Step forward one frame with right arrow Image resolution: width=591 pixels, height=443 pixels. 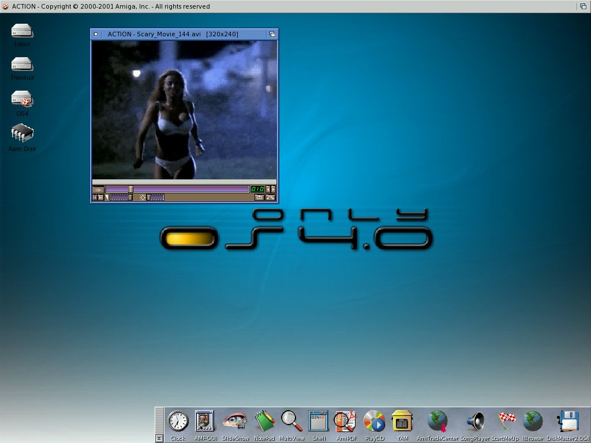click(273, 189)
